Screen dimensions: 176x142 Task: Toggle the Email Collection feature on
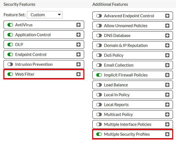(99, 65)
